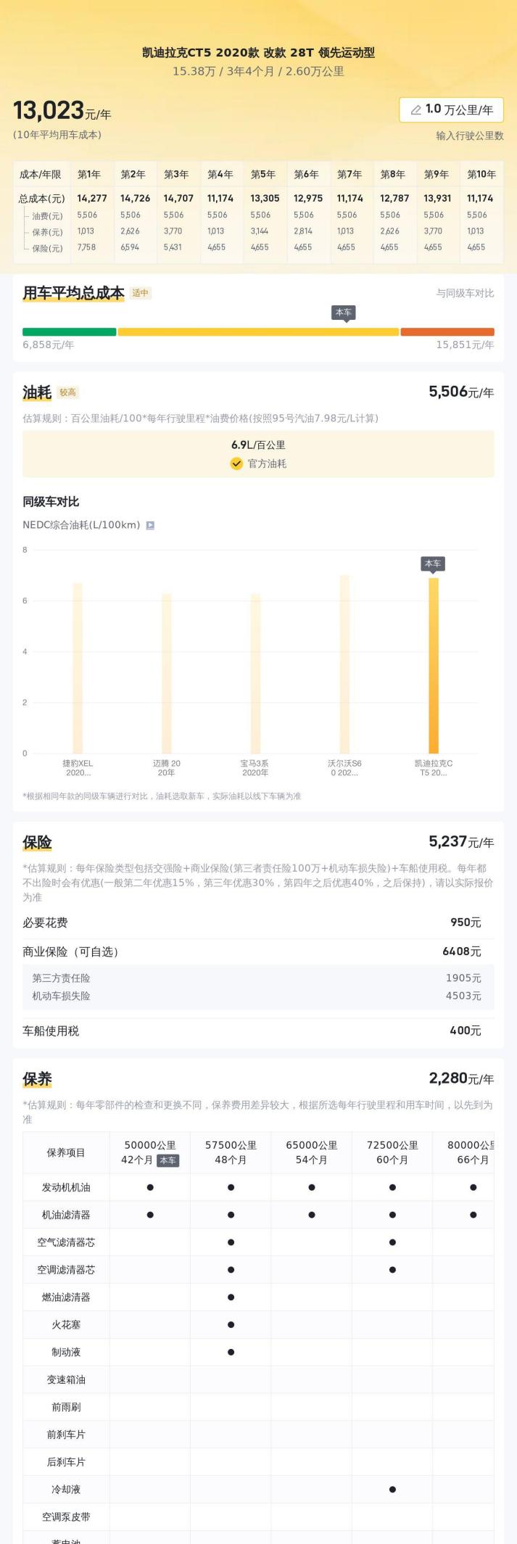Viewport: 517px width, 1544px height.
Task: Expand the 必要花费 row
Action: tap(258, 922)
